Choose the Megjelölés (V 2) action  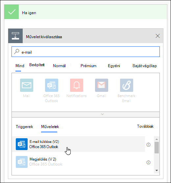pos(79,162)
